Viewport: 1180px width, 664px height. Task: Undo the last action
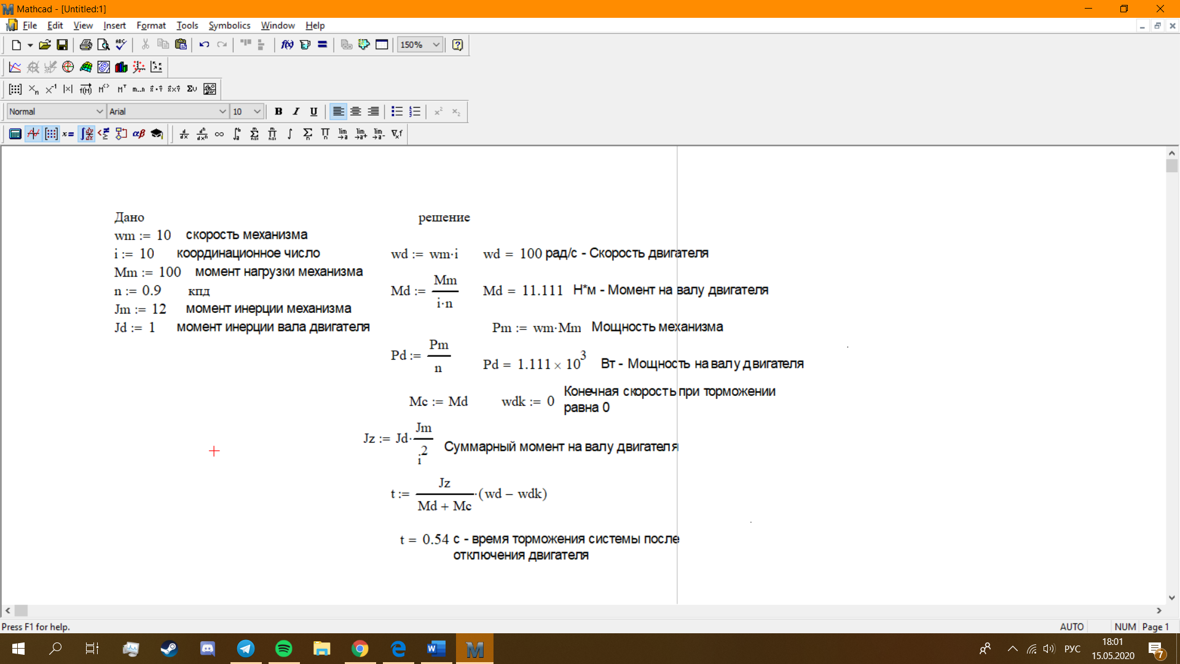(204, 45)
